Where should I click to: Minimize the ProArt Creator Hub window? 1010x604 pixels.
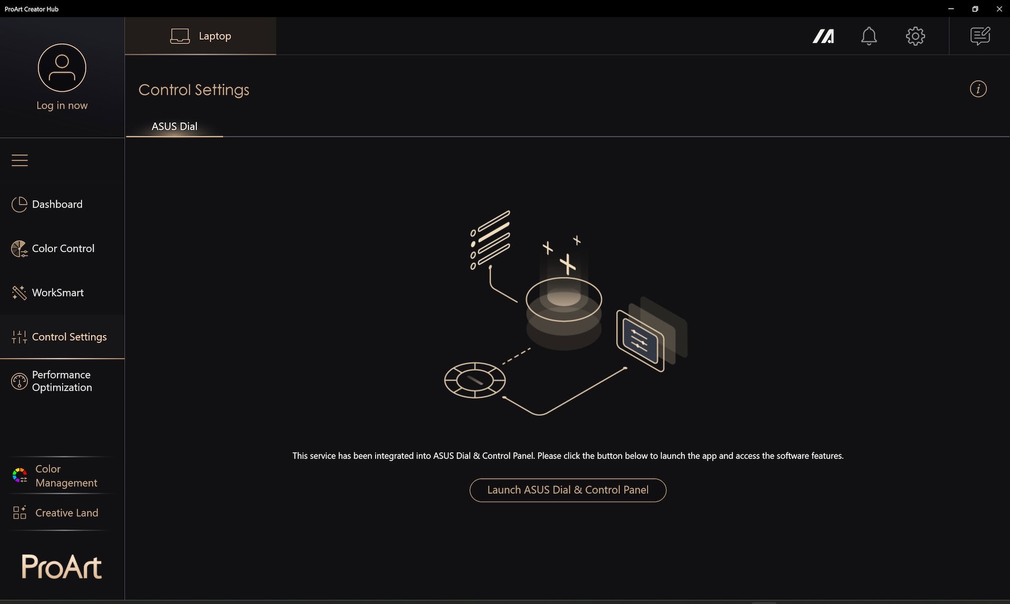951,9
